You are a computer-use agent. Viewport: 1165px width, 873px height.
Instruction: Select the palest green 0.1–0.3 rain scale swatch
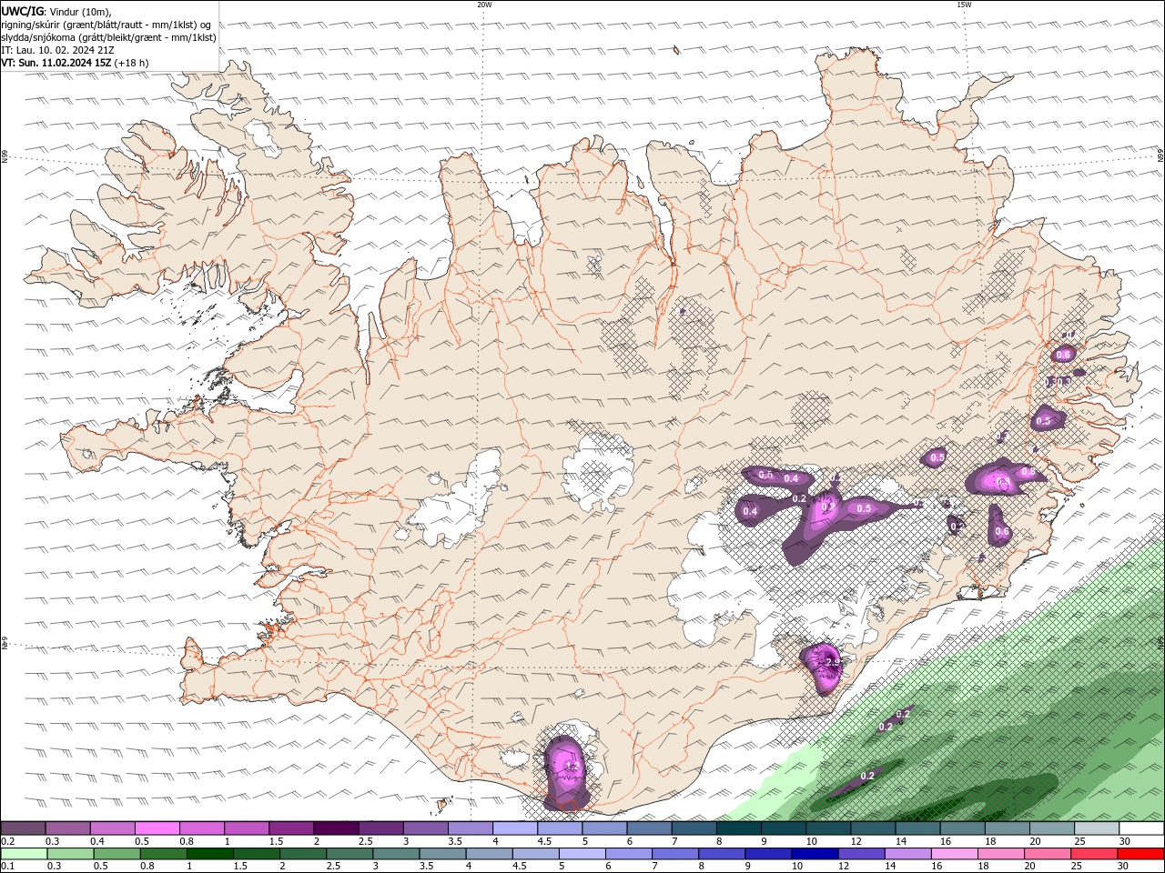tap(24, 854)
